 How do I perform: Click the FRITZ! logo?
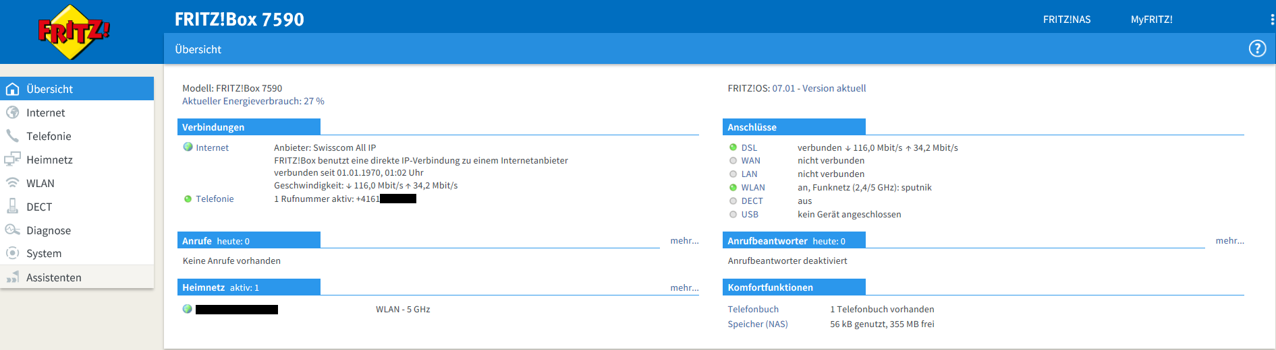pos(74,32)
